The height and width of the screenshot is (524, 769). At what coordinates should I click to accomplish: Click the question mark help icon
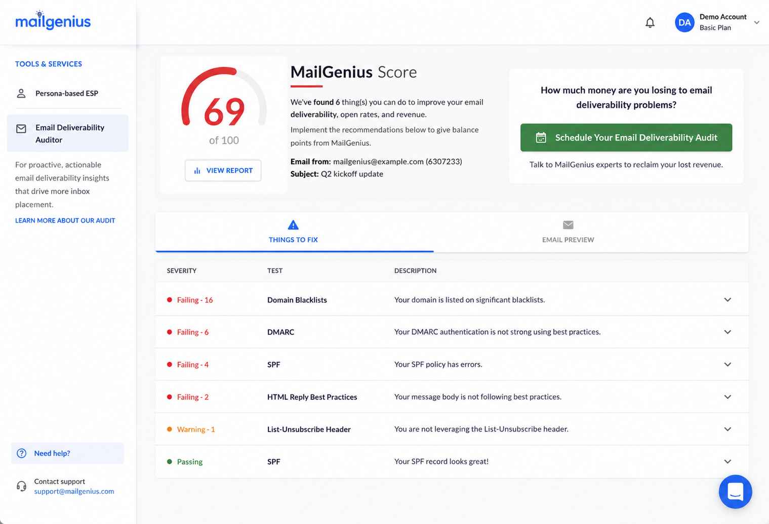pos(22,453)
